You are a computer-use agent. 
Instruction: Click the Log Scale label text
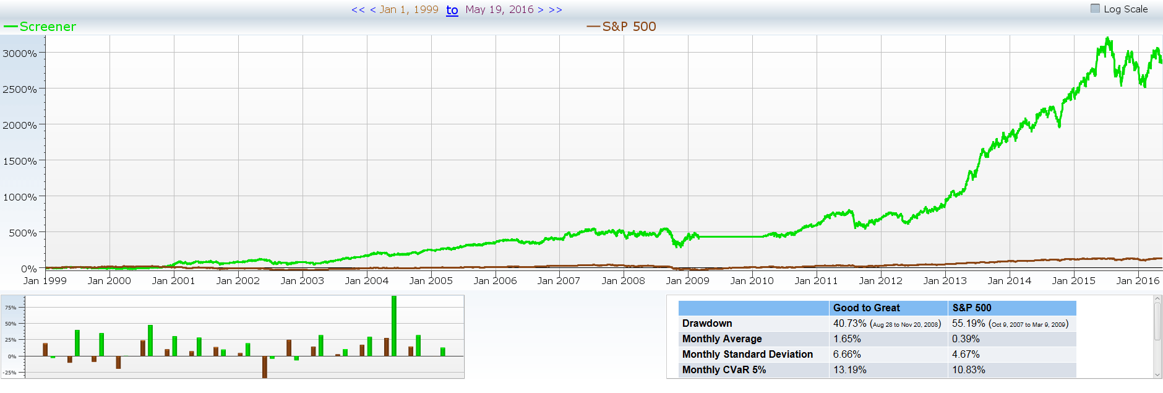(x=1125, y=9)
